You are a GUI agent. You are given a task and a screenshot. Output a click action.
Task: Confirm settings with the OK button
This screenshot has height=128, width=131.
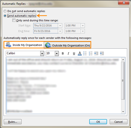98,122
